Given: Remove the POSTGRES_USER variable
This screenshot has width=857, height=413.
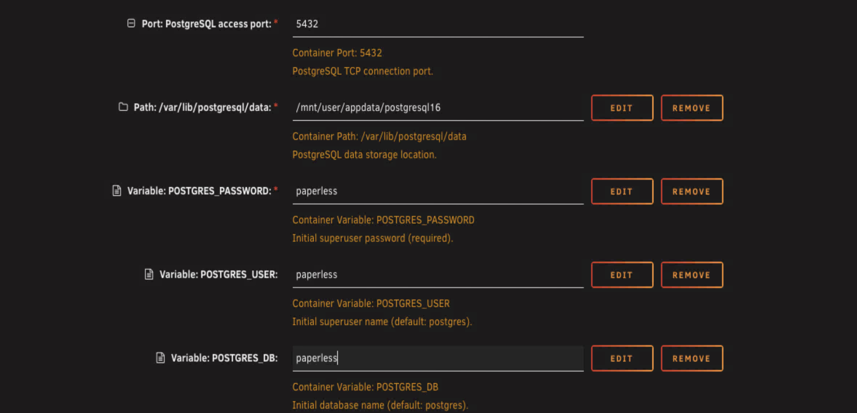Looking at the screenshot, I should coord(691,275).
